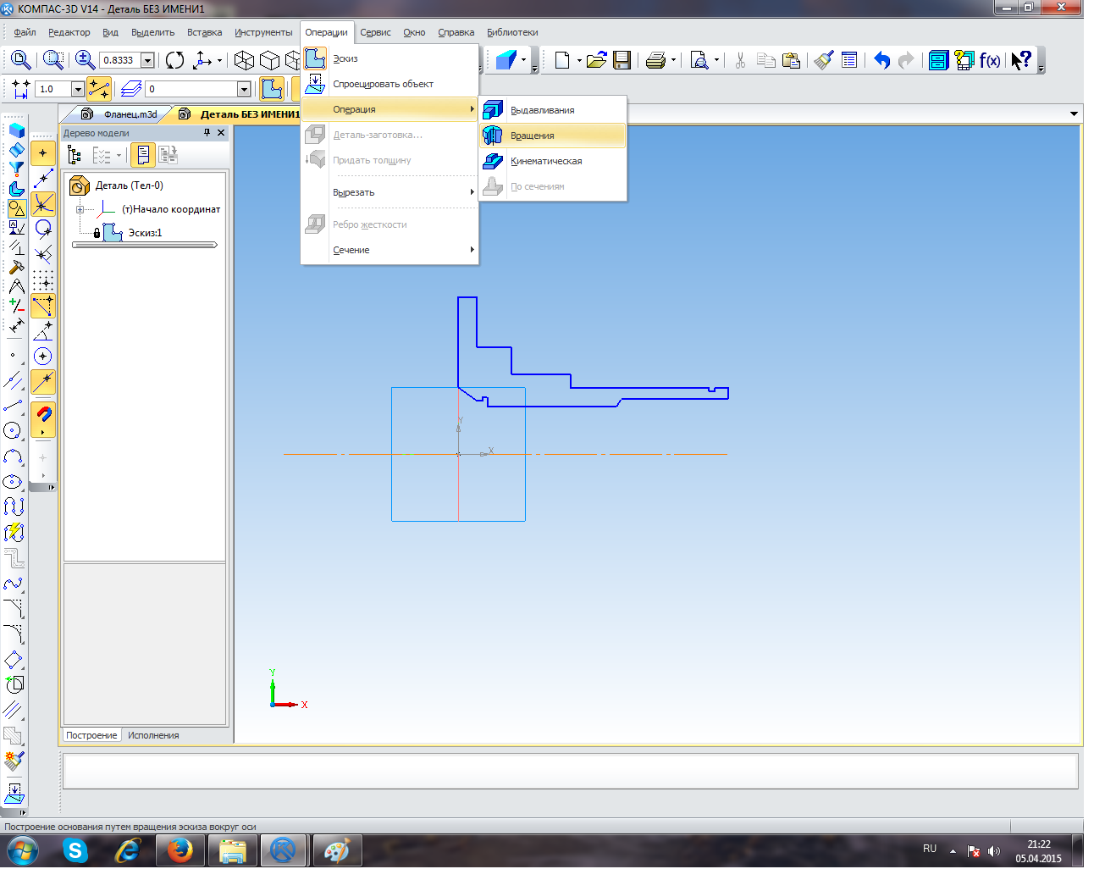Screen dimensions: 1094x869
Task: Toggle alignment snap button
Action: (42, 306)
